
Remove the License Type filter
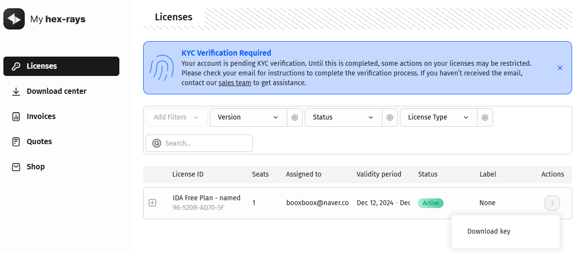point(485,118)
